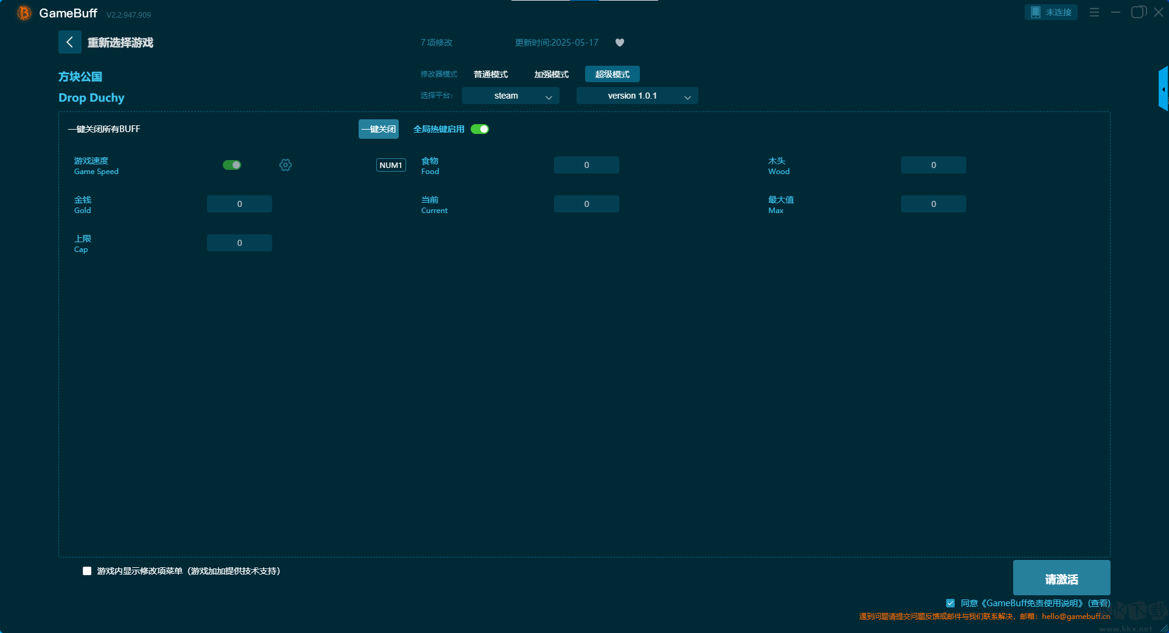
Task: Click the Drop Duchy game title
Action: (x=91, y=97)
